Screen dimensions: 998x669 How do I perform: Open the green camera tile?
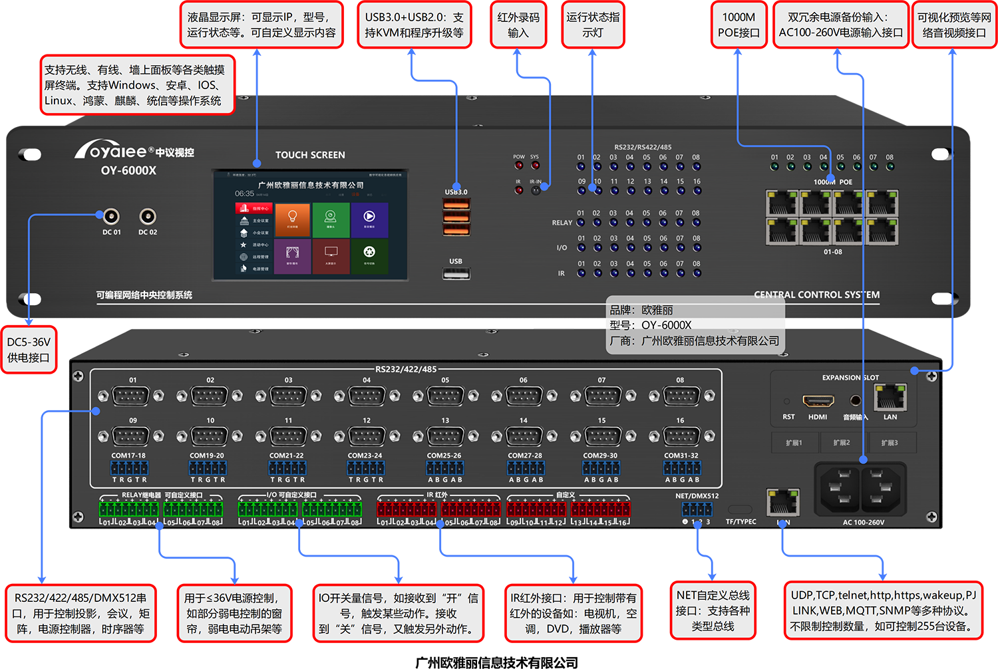tap(331, 219)
